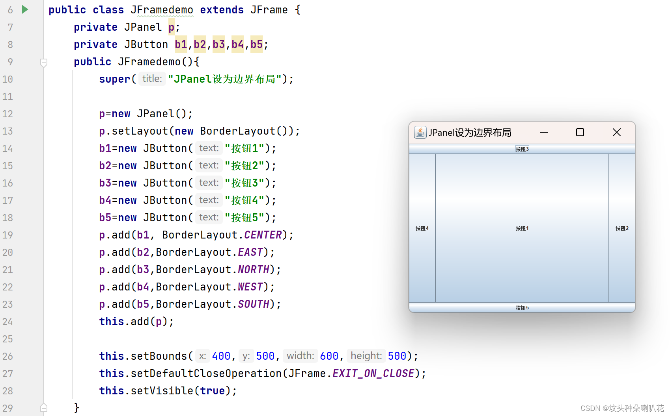Click highlighted variable b3 on line 8

click(218, 44)
